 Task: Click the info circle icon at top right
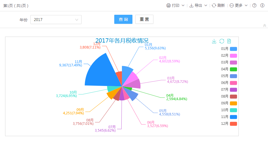click(x=262, y=5)
